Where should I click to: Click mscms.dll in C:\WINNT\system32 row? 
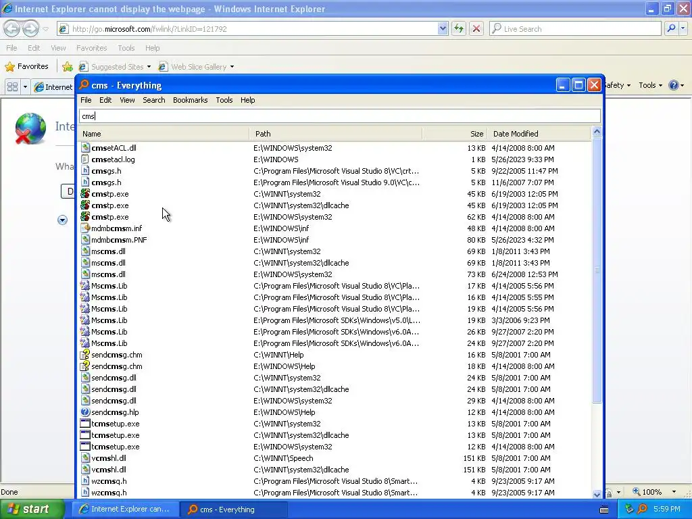tap(108, 251)
